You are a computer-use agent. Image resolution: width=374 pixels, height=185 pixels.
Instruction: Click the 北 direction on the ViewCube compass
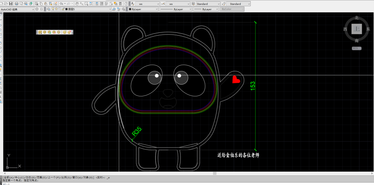[357, 18]
